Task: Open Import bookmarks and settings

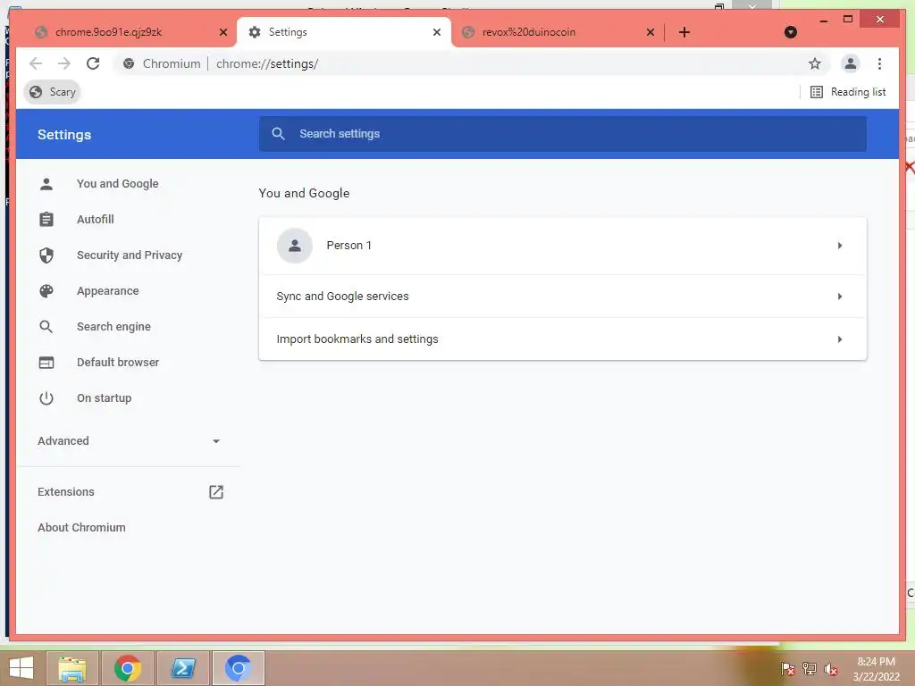Action: (563, 339)
